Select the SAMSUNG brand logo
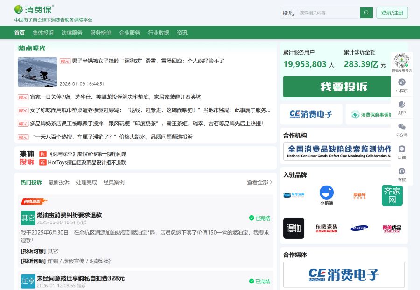Viewport: 420px width, 290px height. pyautogui.click(x=359, y=228)
